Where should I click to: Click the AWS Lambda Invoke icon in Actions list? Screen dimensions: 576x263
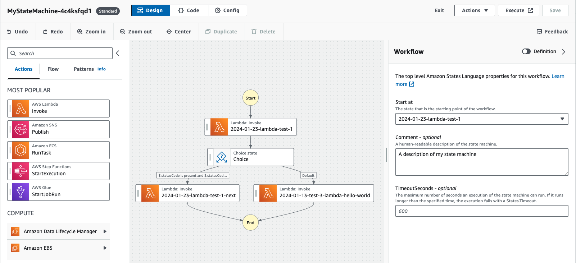pyautogui.click(x=21, y=109)
